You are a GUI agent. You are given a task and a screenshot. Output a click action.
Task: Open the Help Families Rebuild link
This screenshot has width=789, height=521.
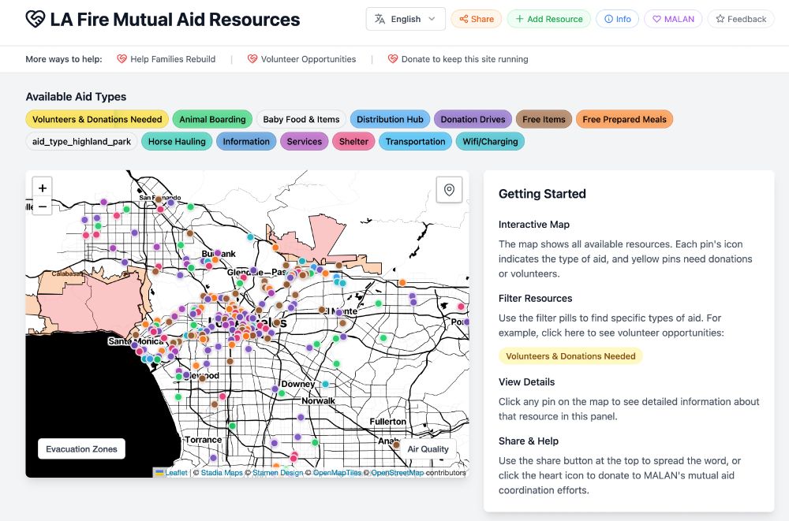pos(166,59)
